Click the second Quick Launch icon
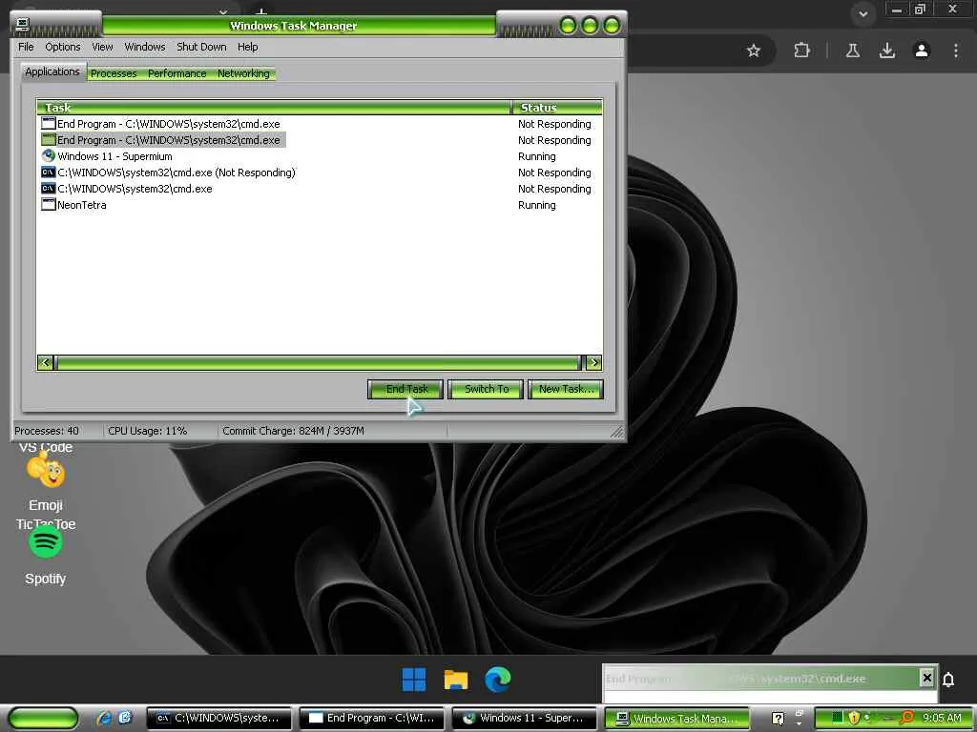 pyautogui.click(x=125, y=718)
